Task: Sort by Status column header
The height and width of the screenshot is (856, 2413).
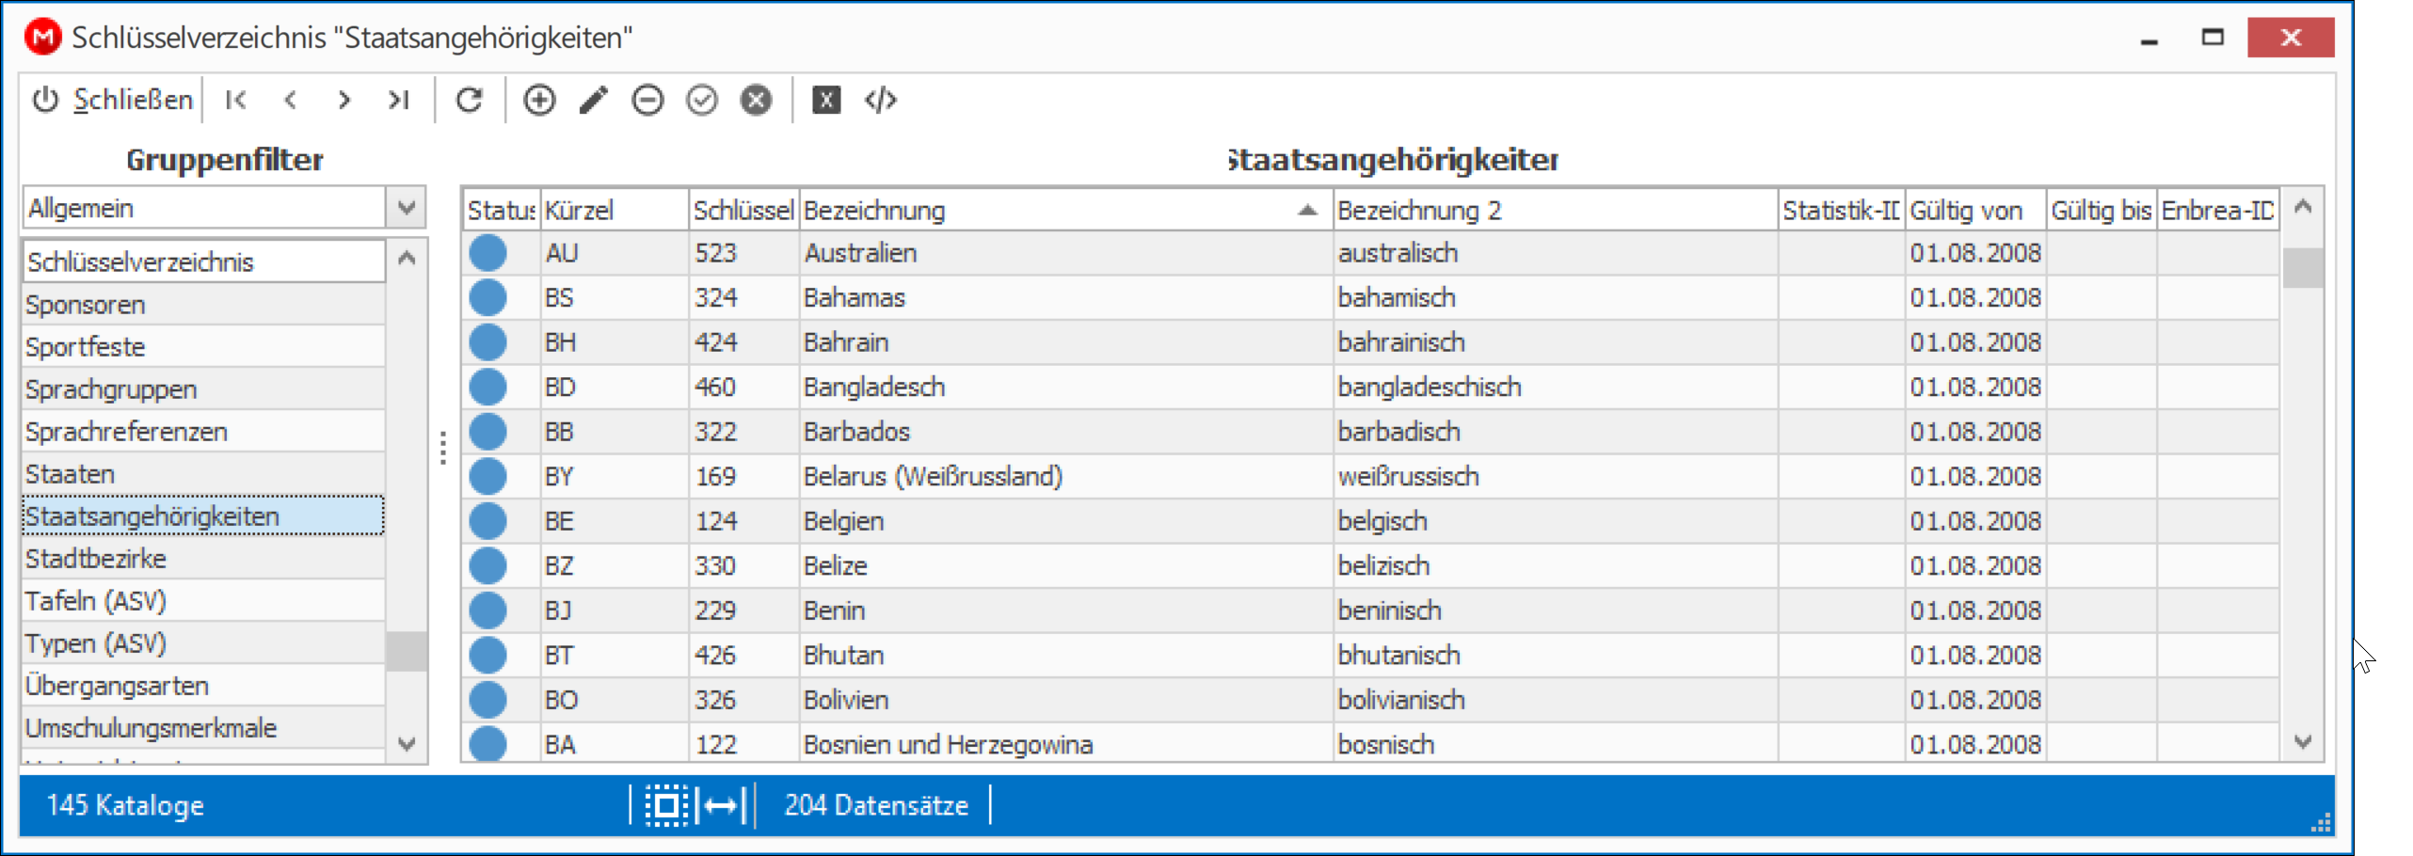Action: (501, 210)
